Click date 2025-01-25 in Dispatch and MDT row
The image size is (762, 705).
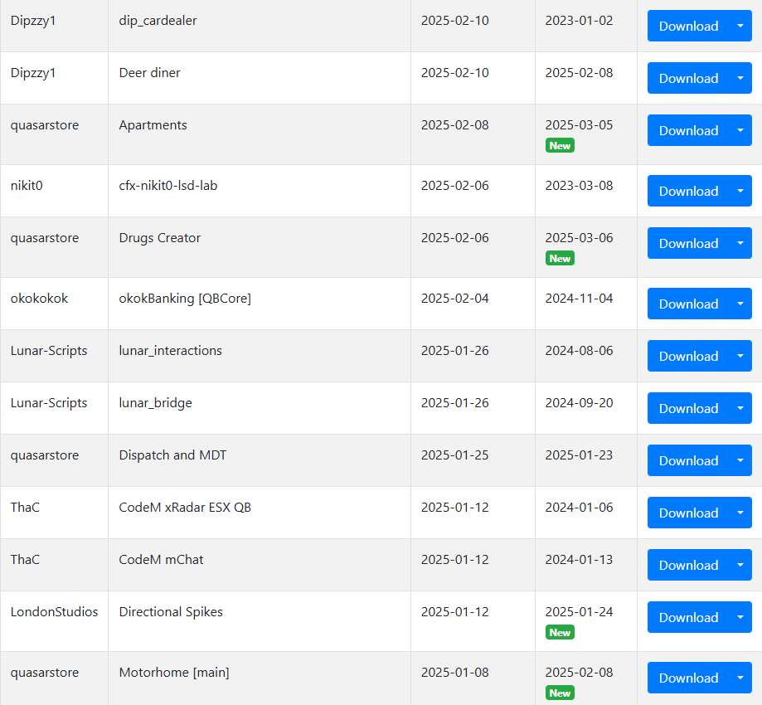pos(455,455)
